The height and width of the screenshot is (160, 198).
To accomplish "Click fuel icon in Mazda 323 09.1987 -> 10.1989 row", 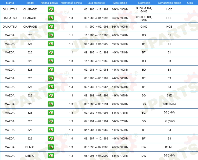I will 51,138.
